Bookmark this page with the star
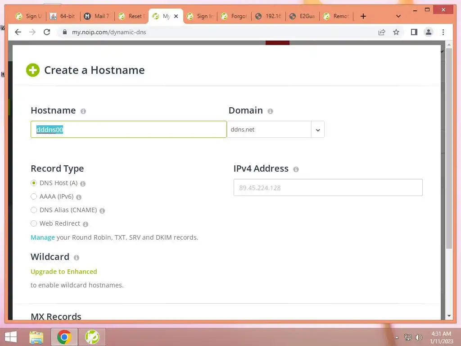Screen dimensions: 461x346 396,32
